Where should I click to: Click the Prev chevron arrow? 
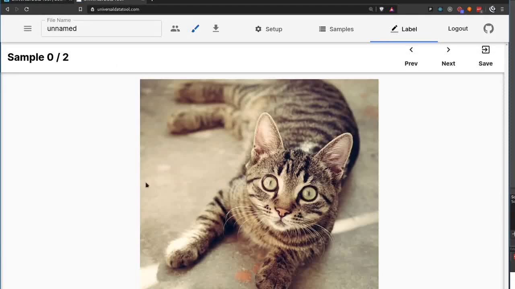pyautogui.click(x=411, y=50)
